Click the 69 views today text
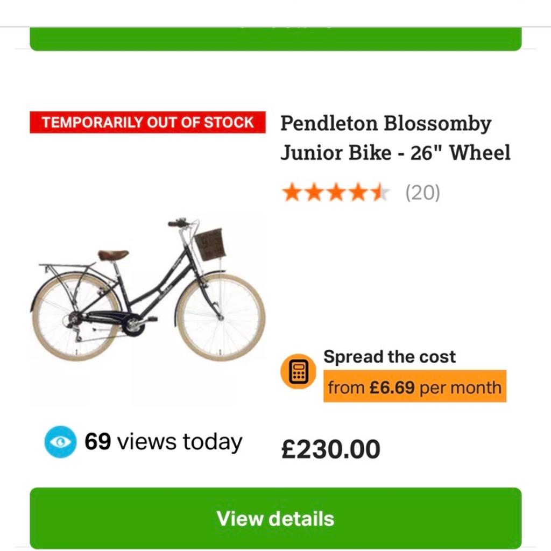The width and height of the screenshot is (551, 551). point(163,442)
